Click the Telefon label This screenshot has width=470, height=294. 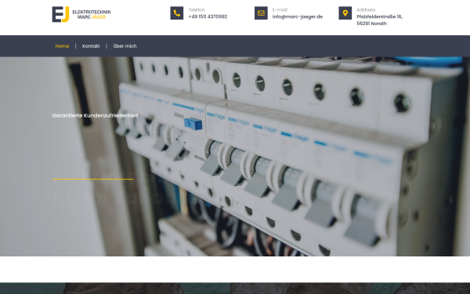coord(197,10)
